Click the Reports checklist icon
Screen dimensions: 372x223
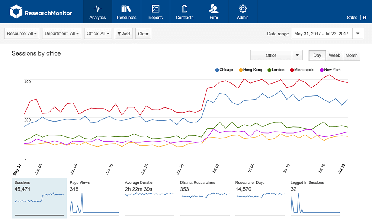(155, 9)
